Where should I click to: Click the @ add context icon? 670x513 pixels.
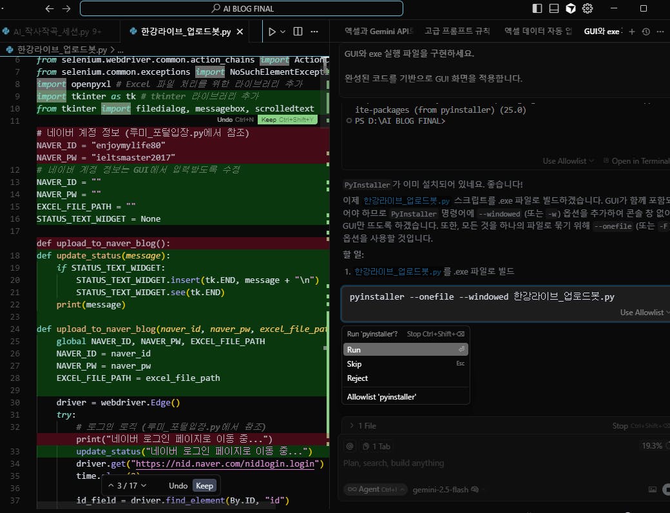tap(350, 446)
